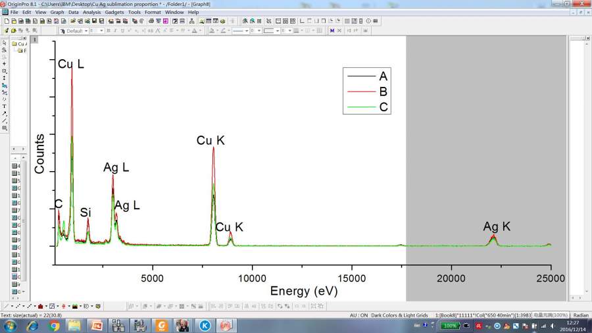Open the File menu
The image size is (592, 333).
click(x=14, y=12)
